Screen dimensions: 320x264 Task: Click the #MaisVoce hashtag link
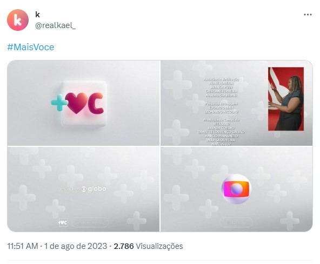(x=31, y=47)
